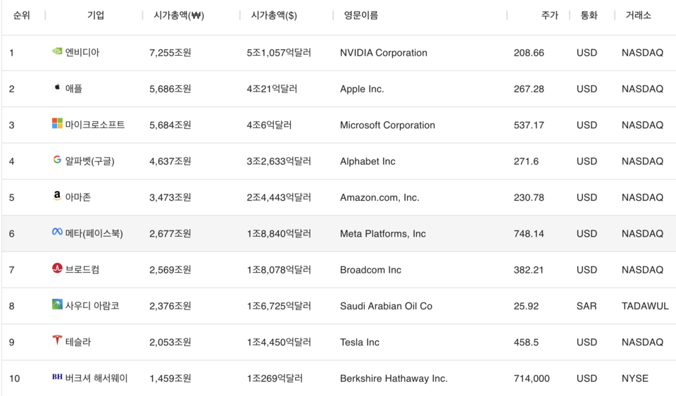Sort by 주가 column header

pos(549,16)
